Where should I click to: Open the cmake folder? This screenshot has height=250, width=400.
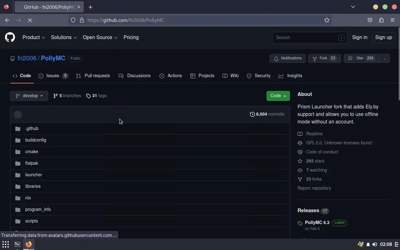click(x=32, y=152)
